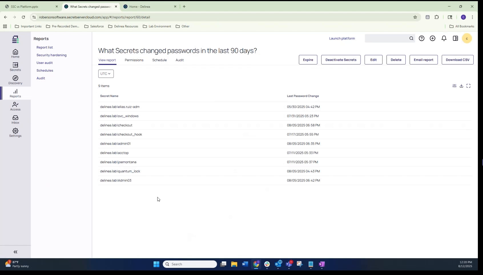Click the Email report button
This screenshot has height=275, width=483.
point(423,60)
